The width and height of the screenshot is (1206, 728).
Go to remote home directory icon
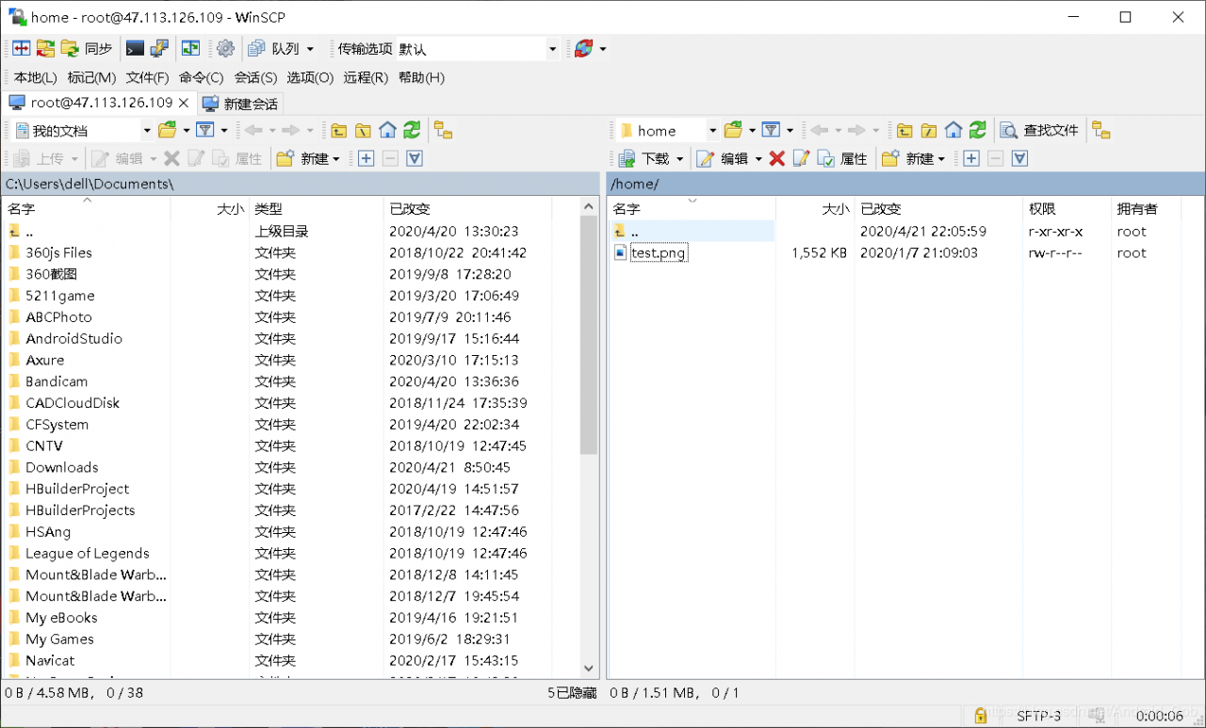tap(953, 130)
